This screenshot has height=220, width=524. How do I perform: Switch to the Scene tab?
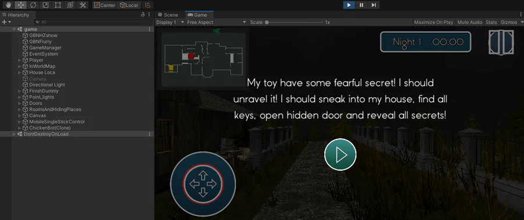(x=168, y=15)
